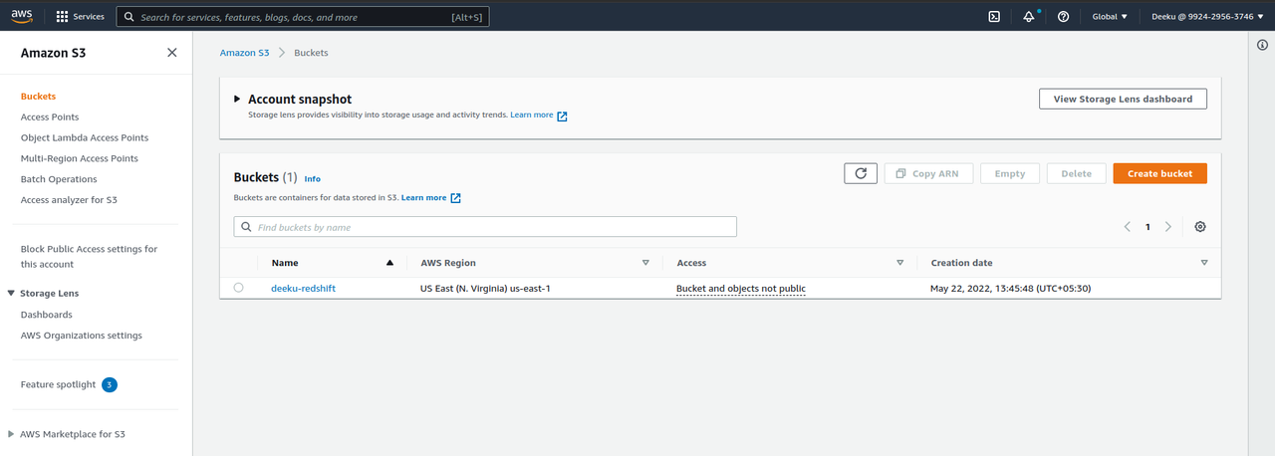Open bucket table preferences gear
Image resolution: width=1275 pixels, height=456 pixels.
coord(1200,227)
